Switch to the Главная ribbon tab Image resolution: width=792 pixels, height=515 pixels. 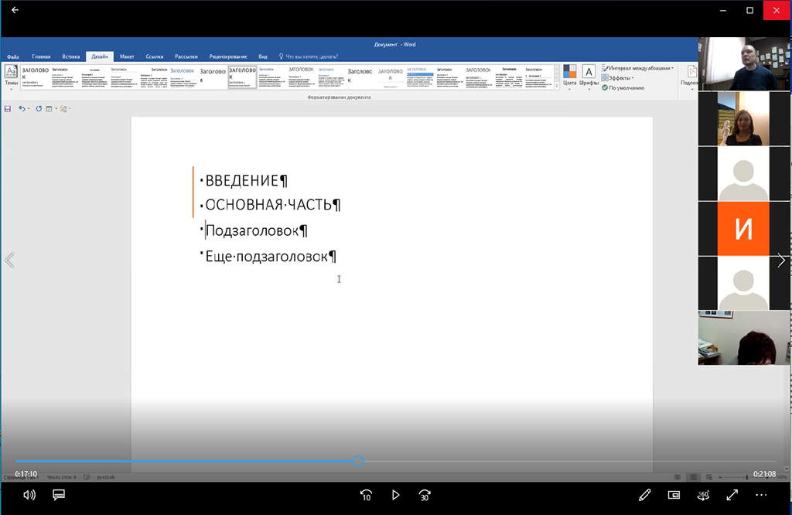(x=41, y=56)
